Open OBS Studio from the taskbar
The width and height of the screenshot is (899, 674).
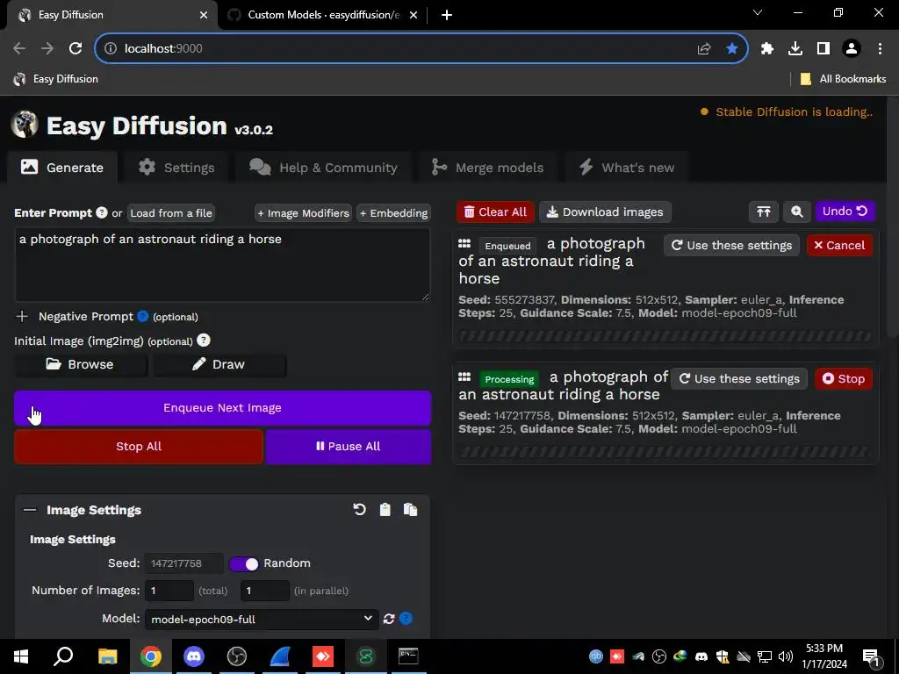point(237,656)
